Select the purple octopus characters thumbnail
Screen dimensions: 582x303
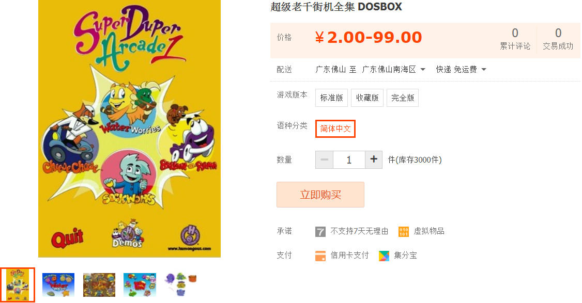[x=181, y=285]
